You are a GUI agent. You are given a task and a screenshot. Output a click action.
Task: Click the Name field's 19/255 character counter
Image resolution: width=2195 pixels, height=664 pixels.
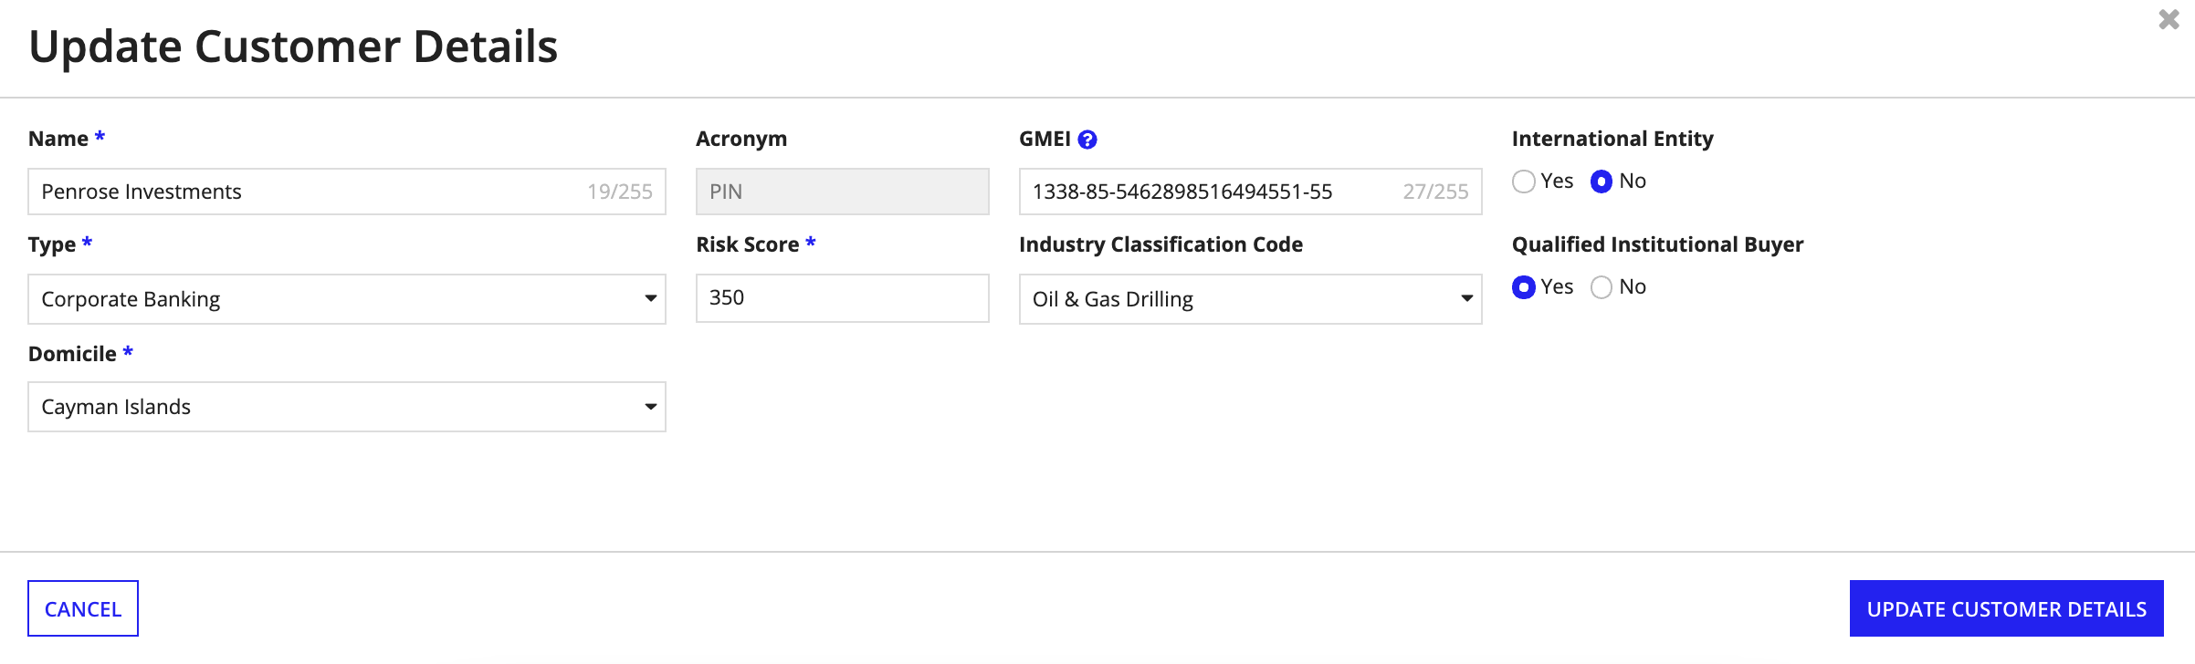coord(620,192)
